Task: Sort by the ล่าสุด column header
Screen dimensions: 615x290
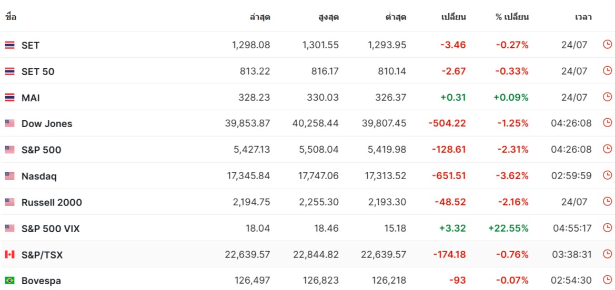Action: tap(260, 17)
